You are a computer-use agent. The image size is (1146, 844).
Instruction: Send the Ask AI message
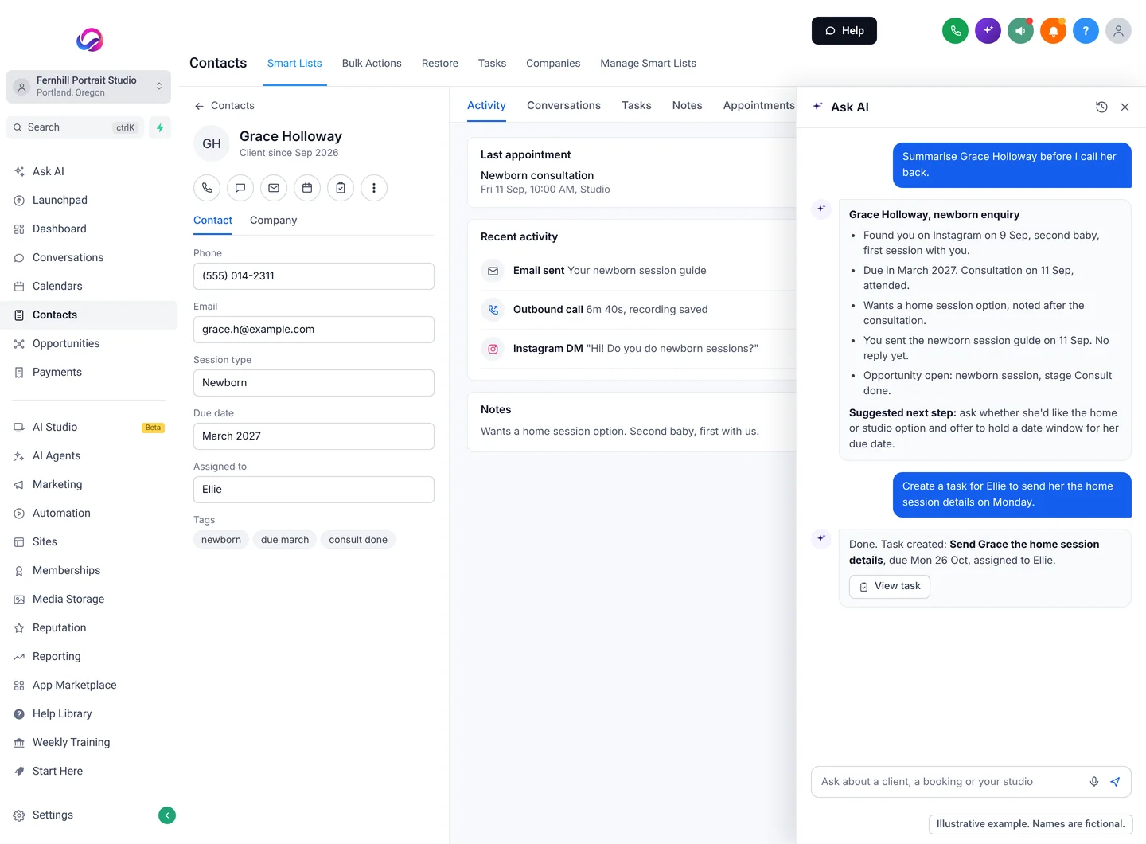1115,782
